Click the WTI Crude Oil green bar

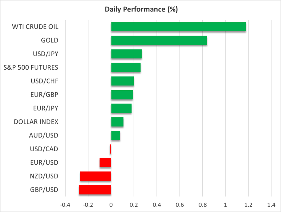pos(178,27)
